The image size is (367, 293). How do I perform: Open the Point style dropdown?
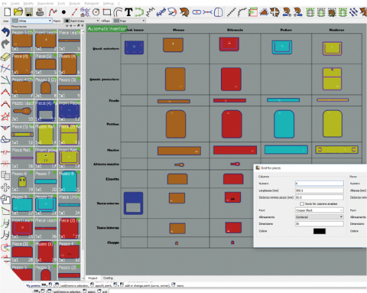coord(81,21)
